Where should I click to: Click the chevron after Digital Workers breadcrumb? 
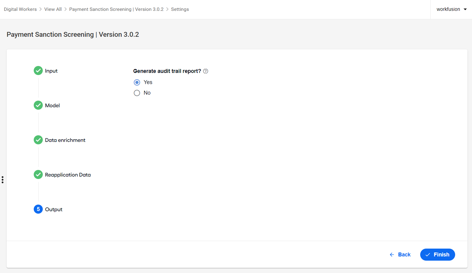tap(40, 9)
